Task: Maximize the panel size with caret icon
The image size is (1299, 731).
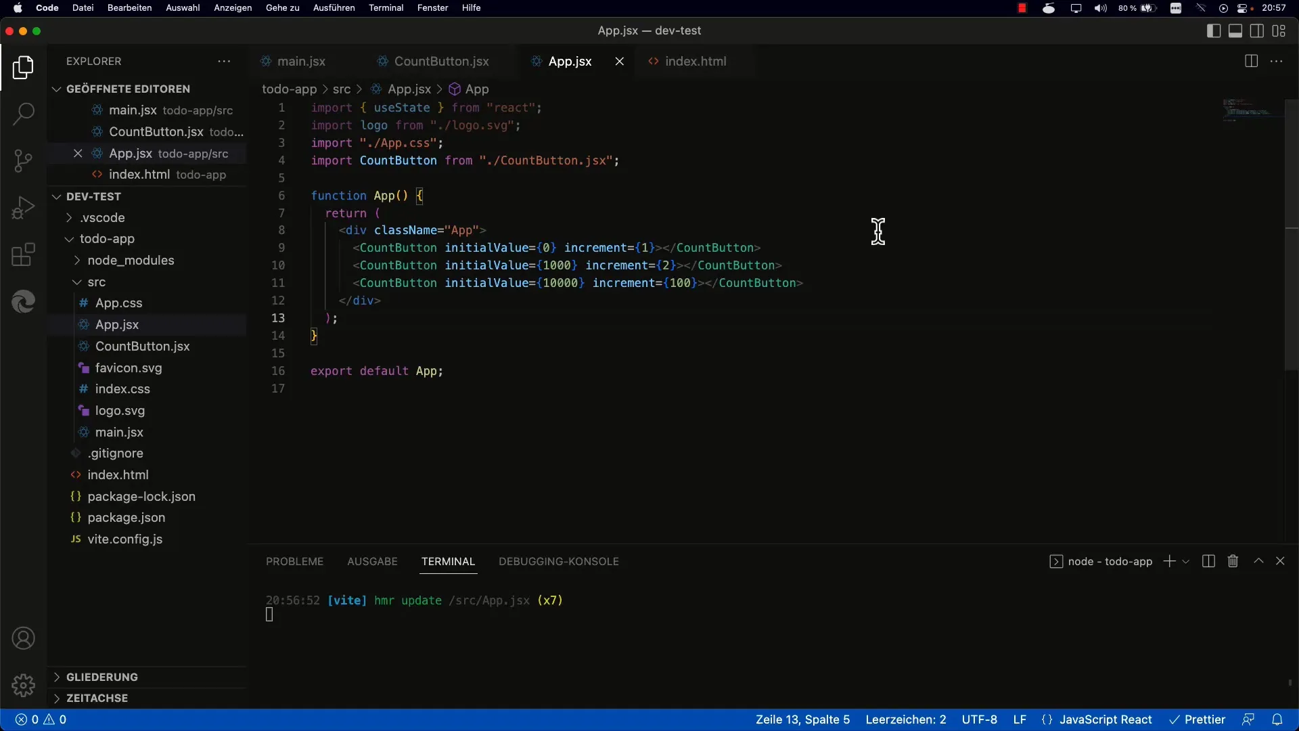Action: point(1258,561)
